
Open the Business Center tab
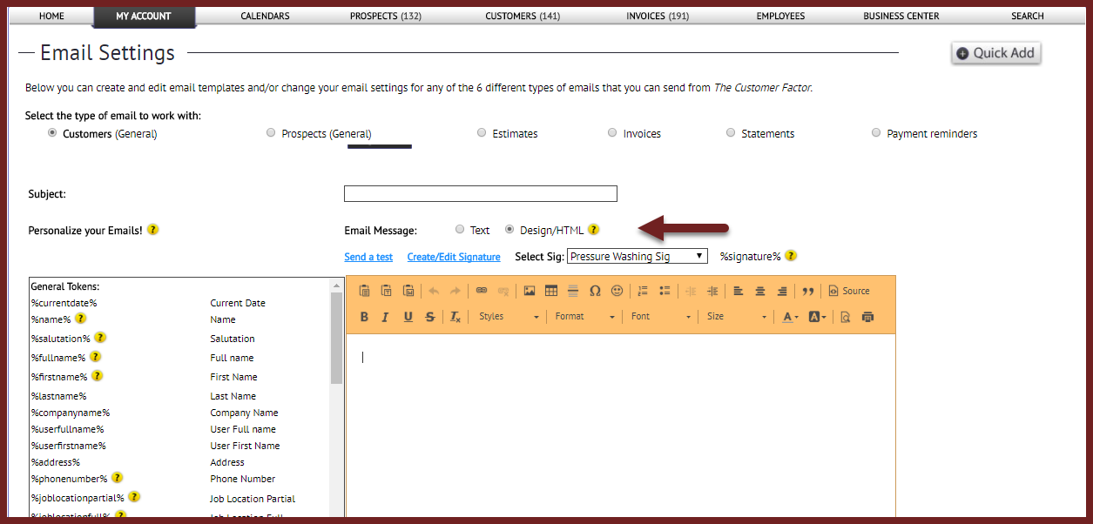(901, 16)
